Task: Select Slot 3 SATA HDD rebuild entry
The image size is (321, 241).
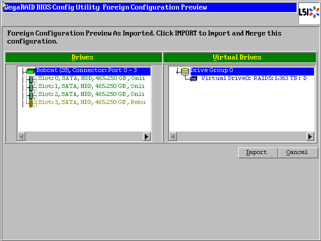Action: [x=91, y=102]
